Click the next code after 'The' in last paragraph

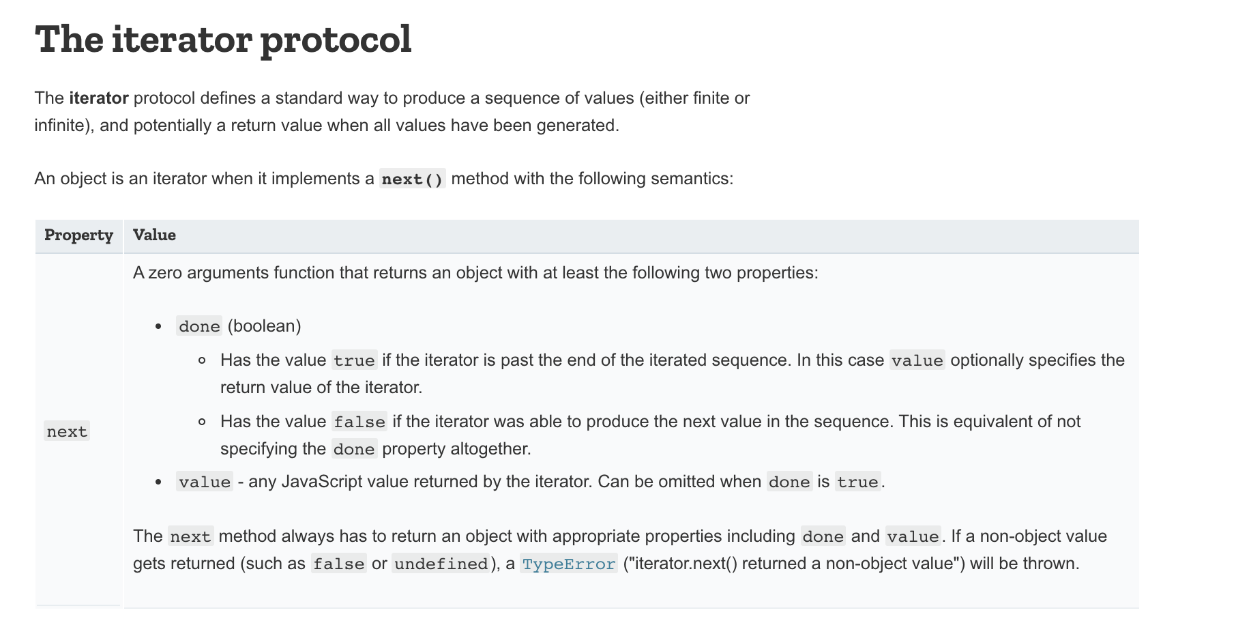[x=191, y=536]
